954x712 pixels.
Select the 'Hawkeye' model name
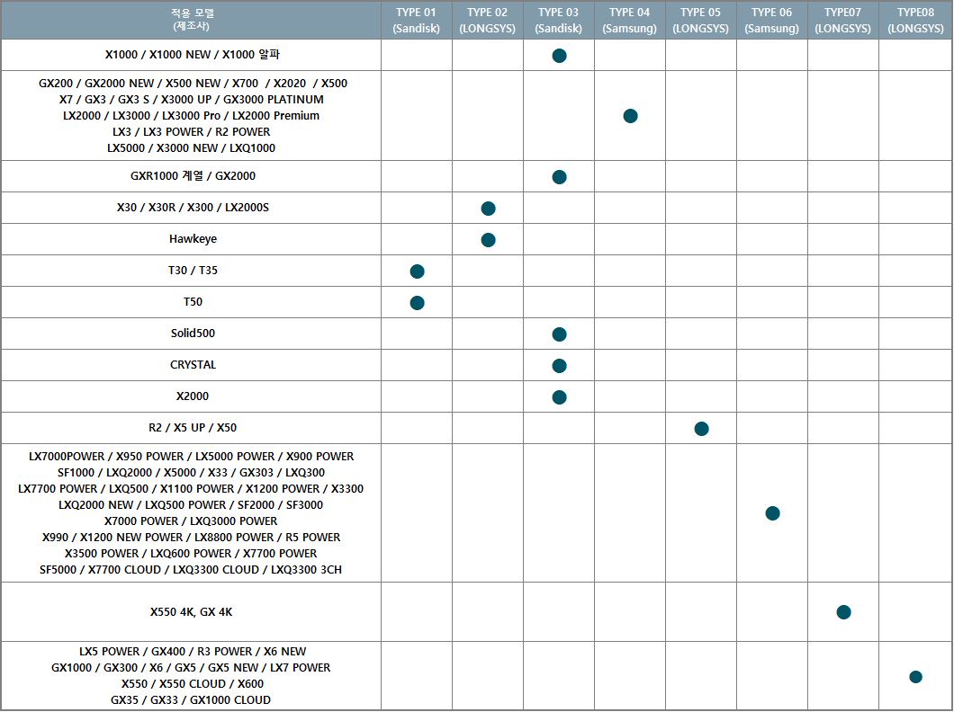[193, 239]
